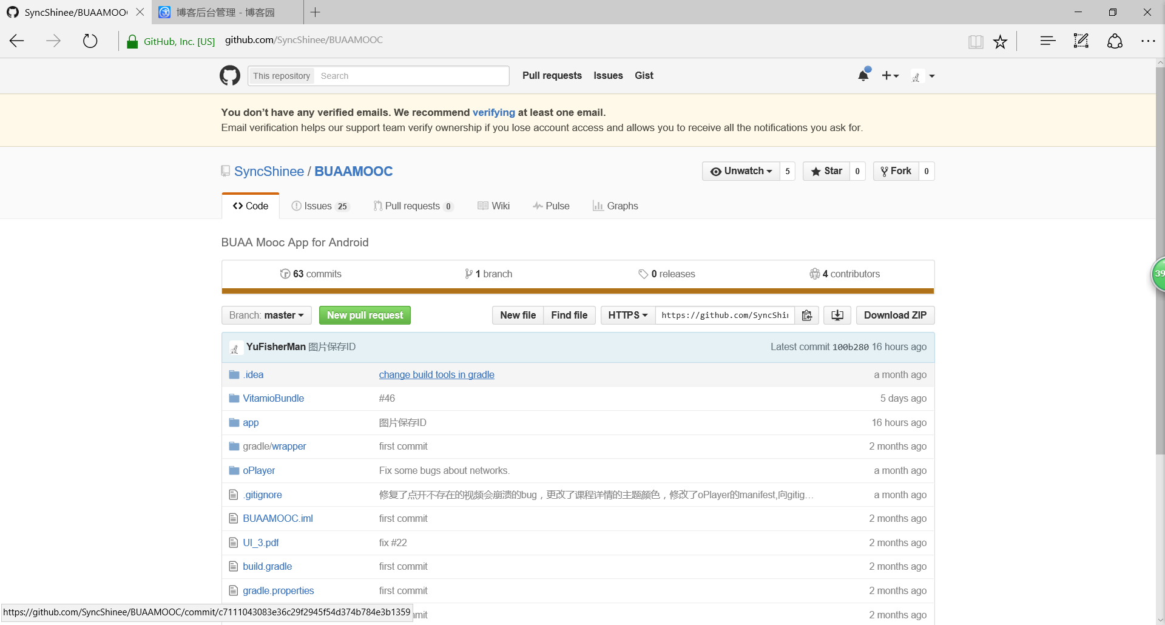Open the app folder
Image resolution: width=1165 pixels, height=625 pixels.
point(251,423)
